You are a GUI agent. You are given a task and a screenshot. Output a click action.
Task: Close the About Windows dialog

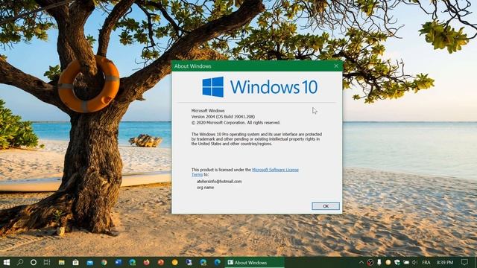click(x=336, y=66)
